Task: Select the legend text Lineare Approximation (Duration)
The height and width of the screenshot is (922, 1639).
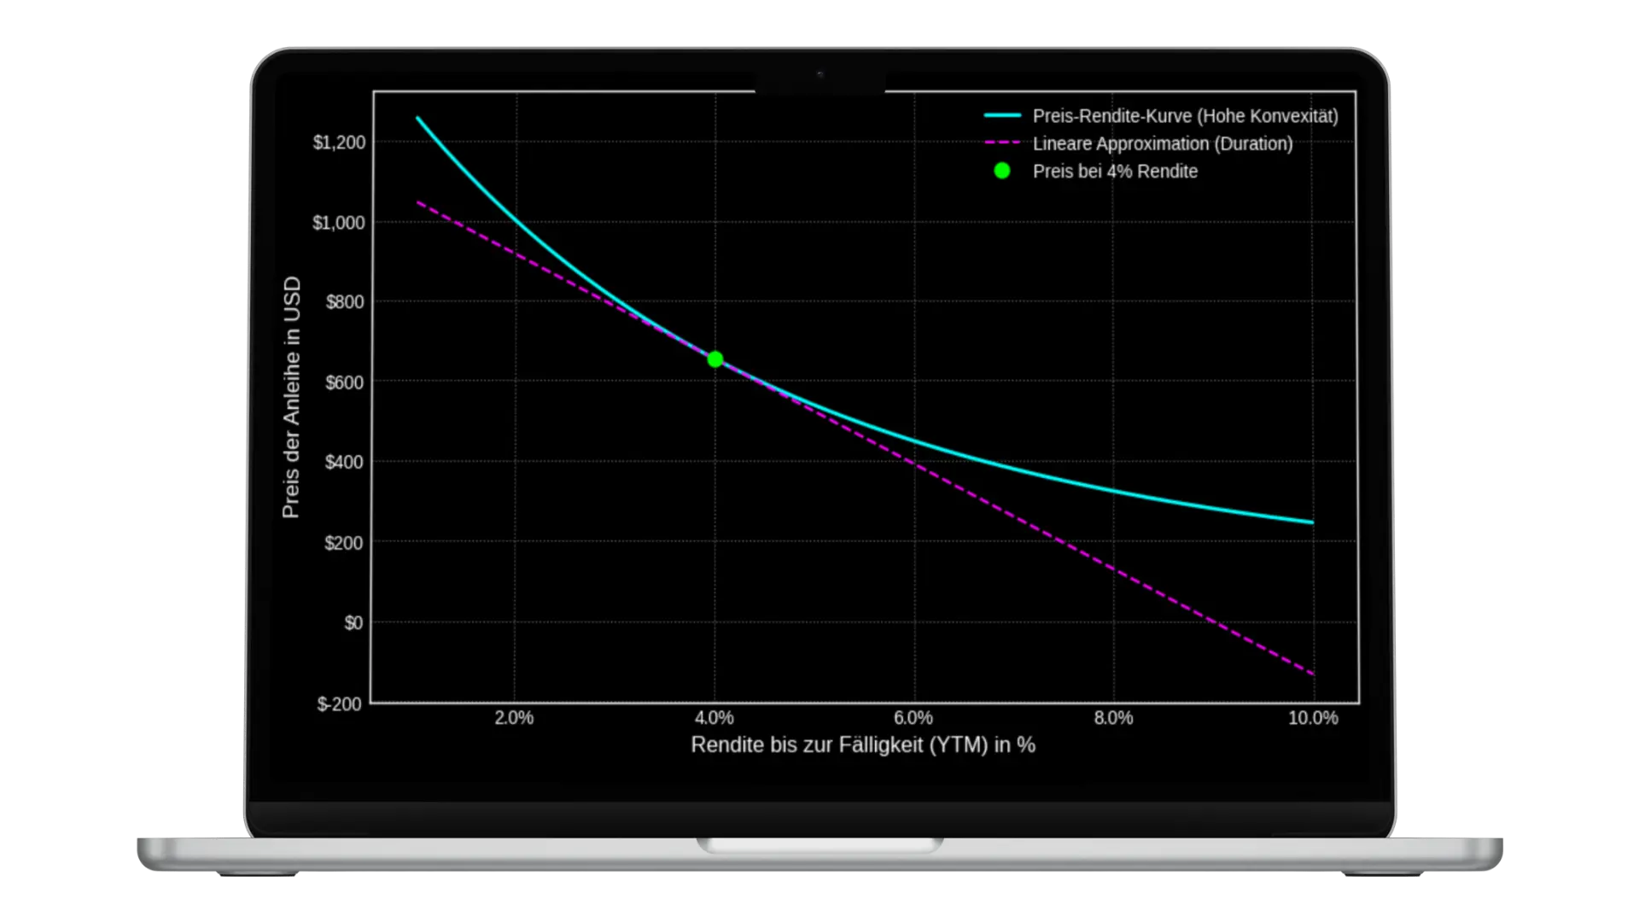Action: pos(1162,143)
